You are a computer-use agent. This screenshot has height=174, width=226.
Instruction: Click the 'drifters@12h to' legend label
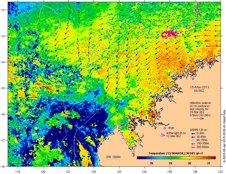[176, 133]
